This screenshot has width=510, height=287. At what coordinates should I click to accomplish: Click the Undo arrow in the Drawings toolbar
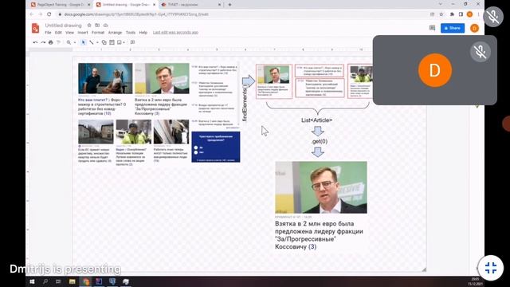coord(35,42)
